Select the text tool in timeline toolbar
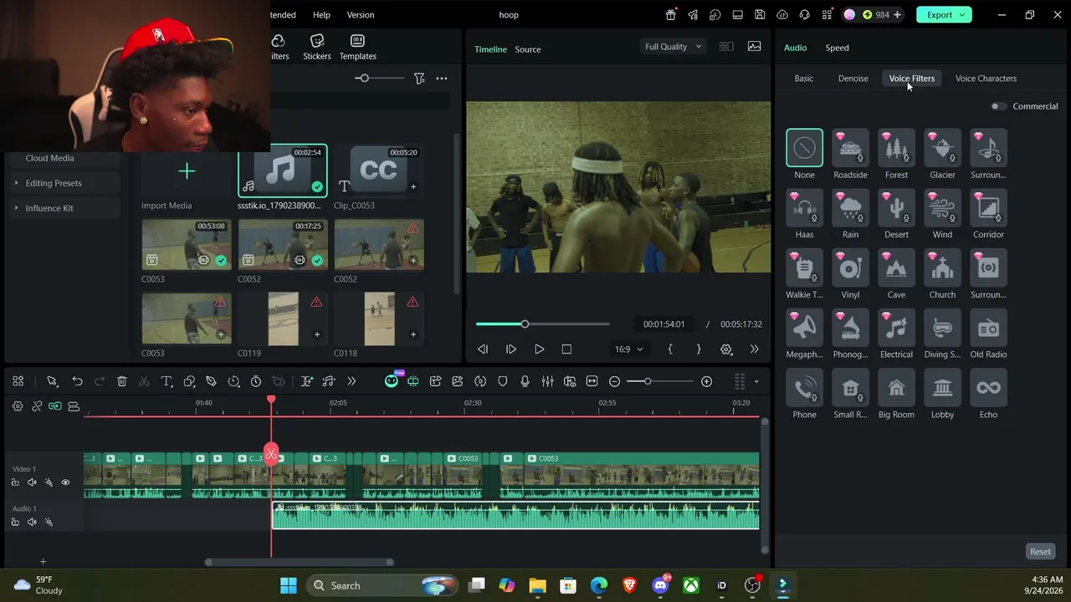The image size is (1071, 602). coord(167,381)
